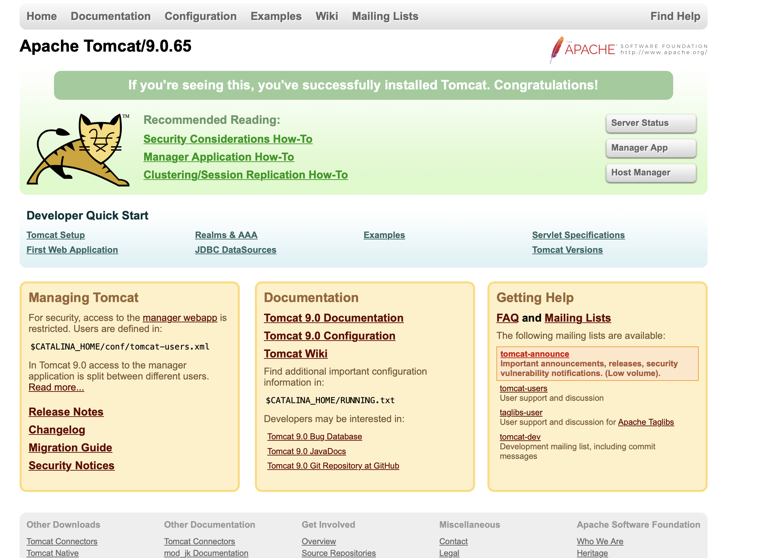Open Clustering/Session Replication How-To link
The height and width of the screenshot is (558, 763).
click(246, 175)
